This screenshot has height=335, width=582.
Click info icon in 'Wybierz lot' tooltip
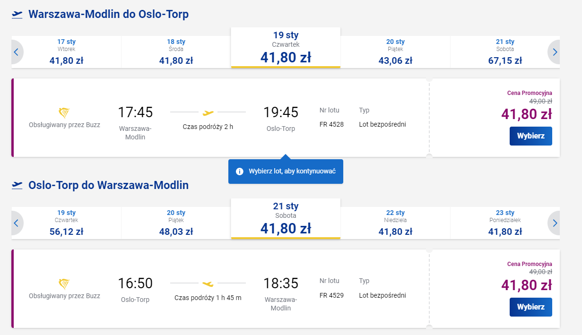(240, 172)
